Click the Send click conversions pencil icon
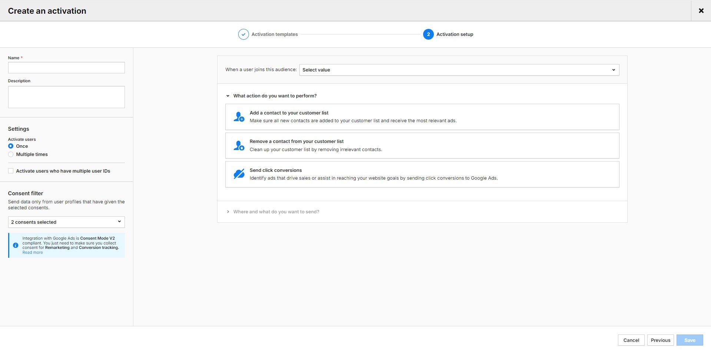 tap(239, 174)
